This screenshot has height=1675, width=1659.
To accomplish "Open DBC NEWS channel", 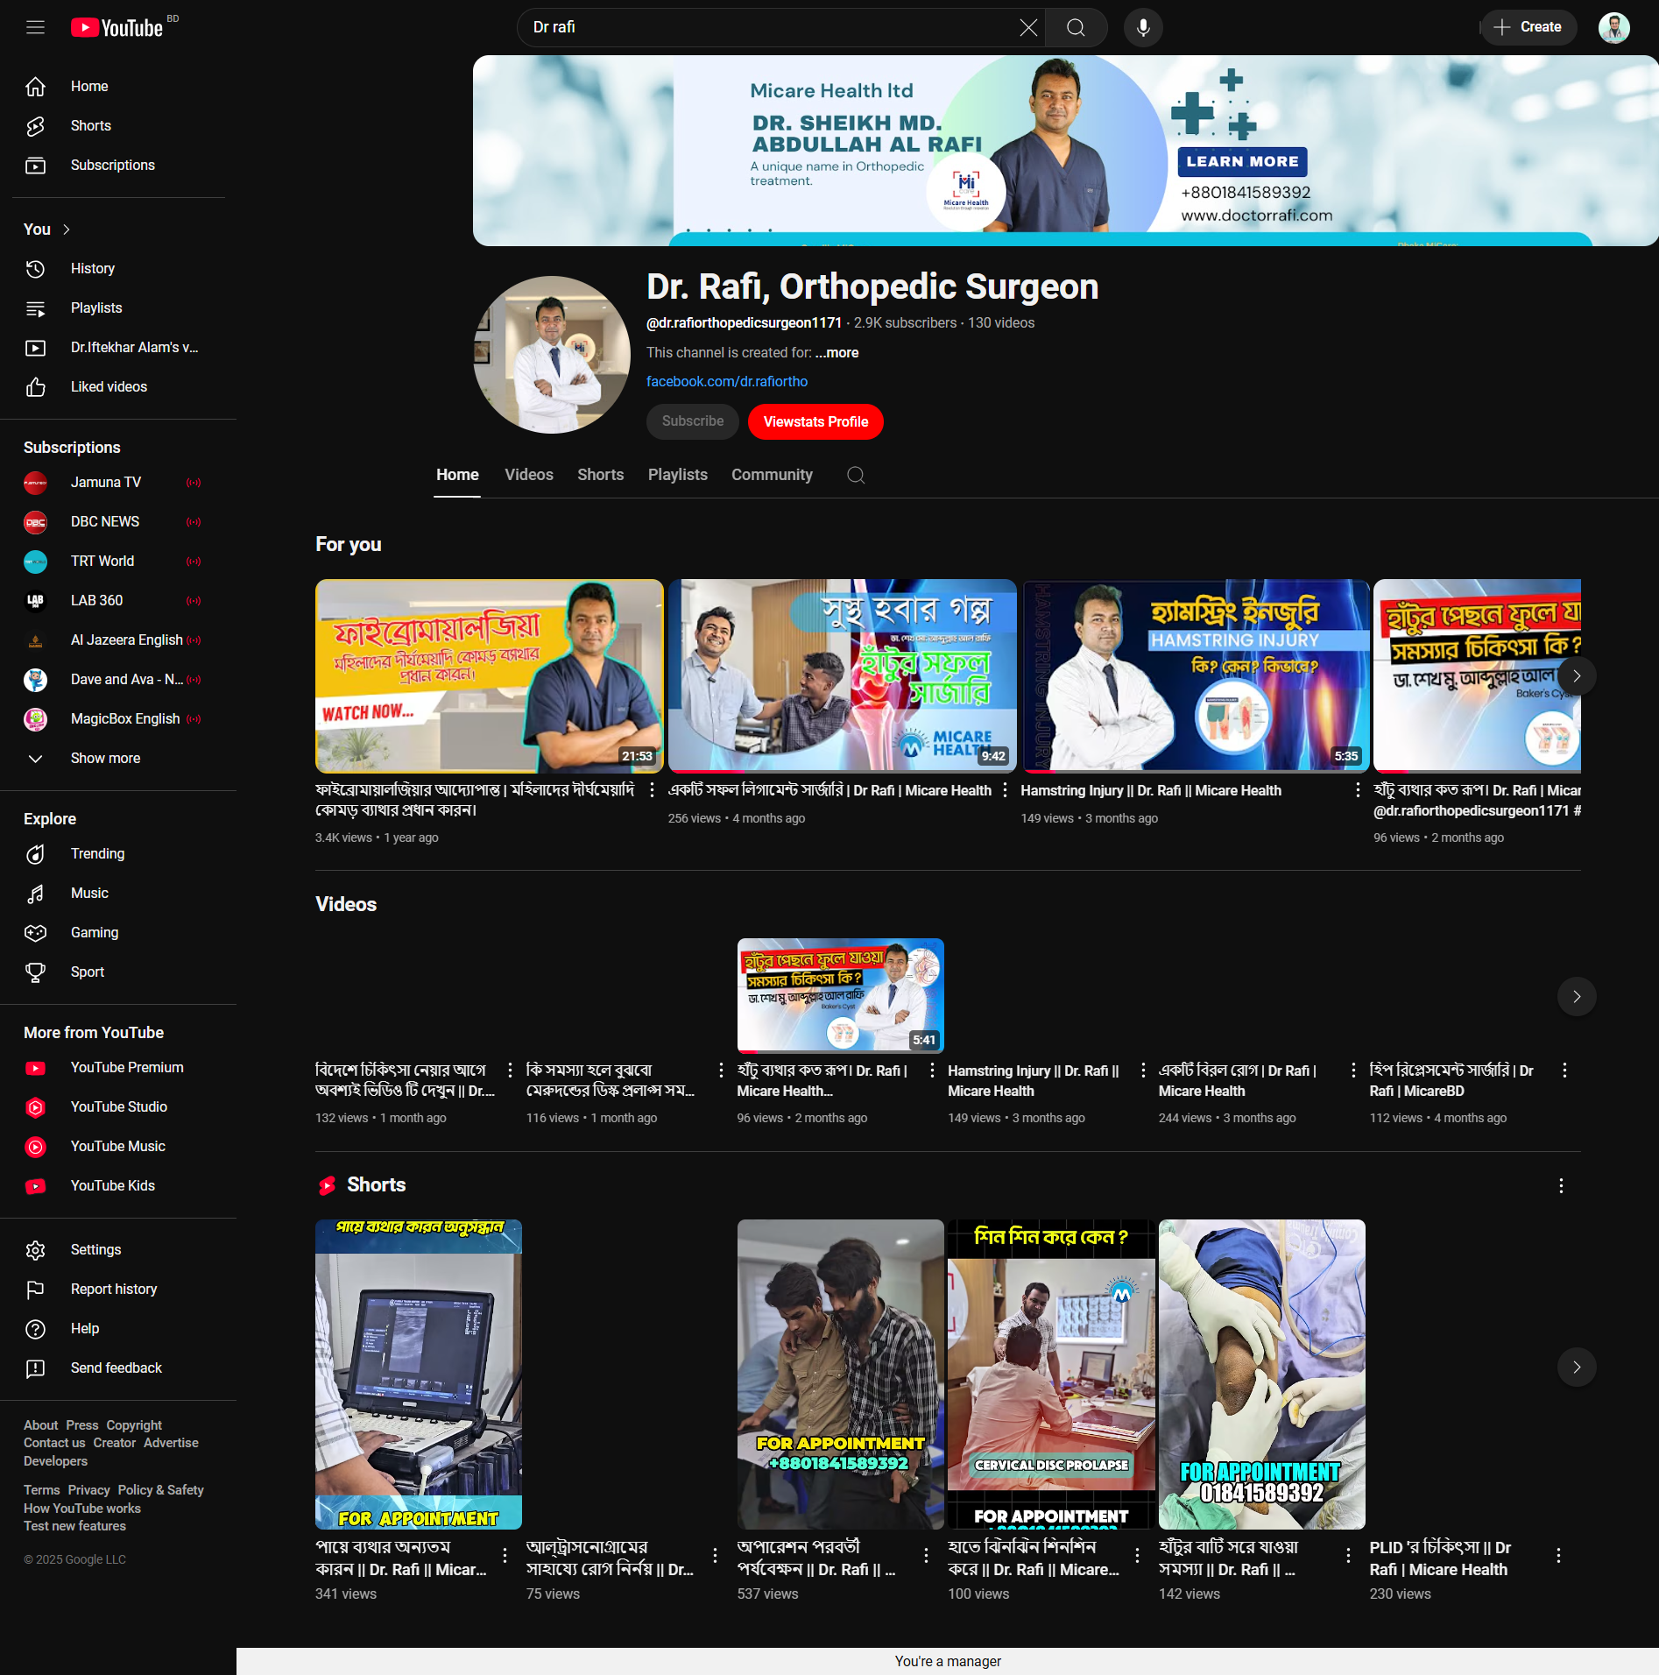I will pyautogui.click(x=118, y=522).
